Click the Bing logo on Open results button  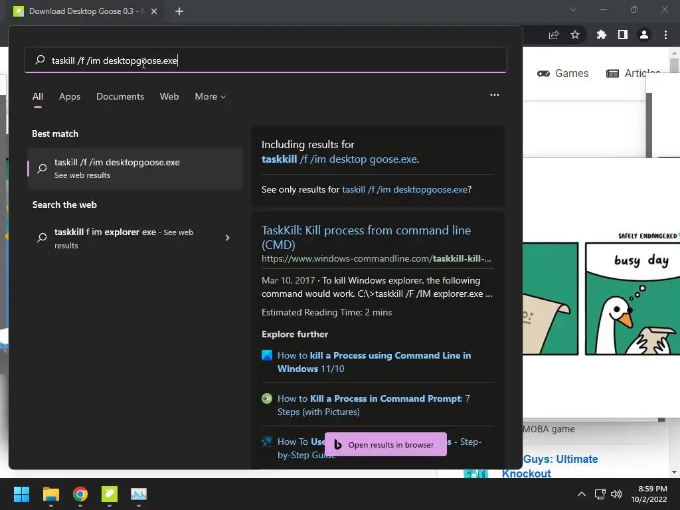(x=338, y=444)
